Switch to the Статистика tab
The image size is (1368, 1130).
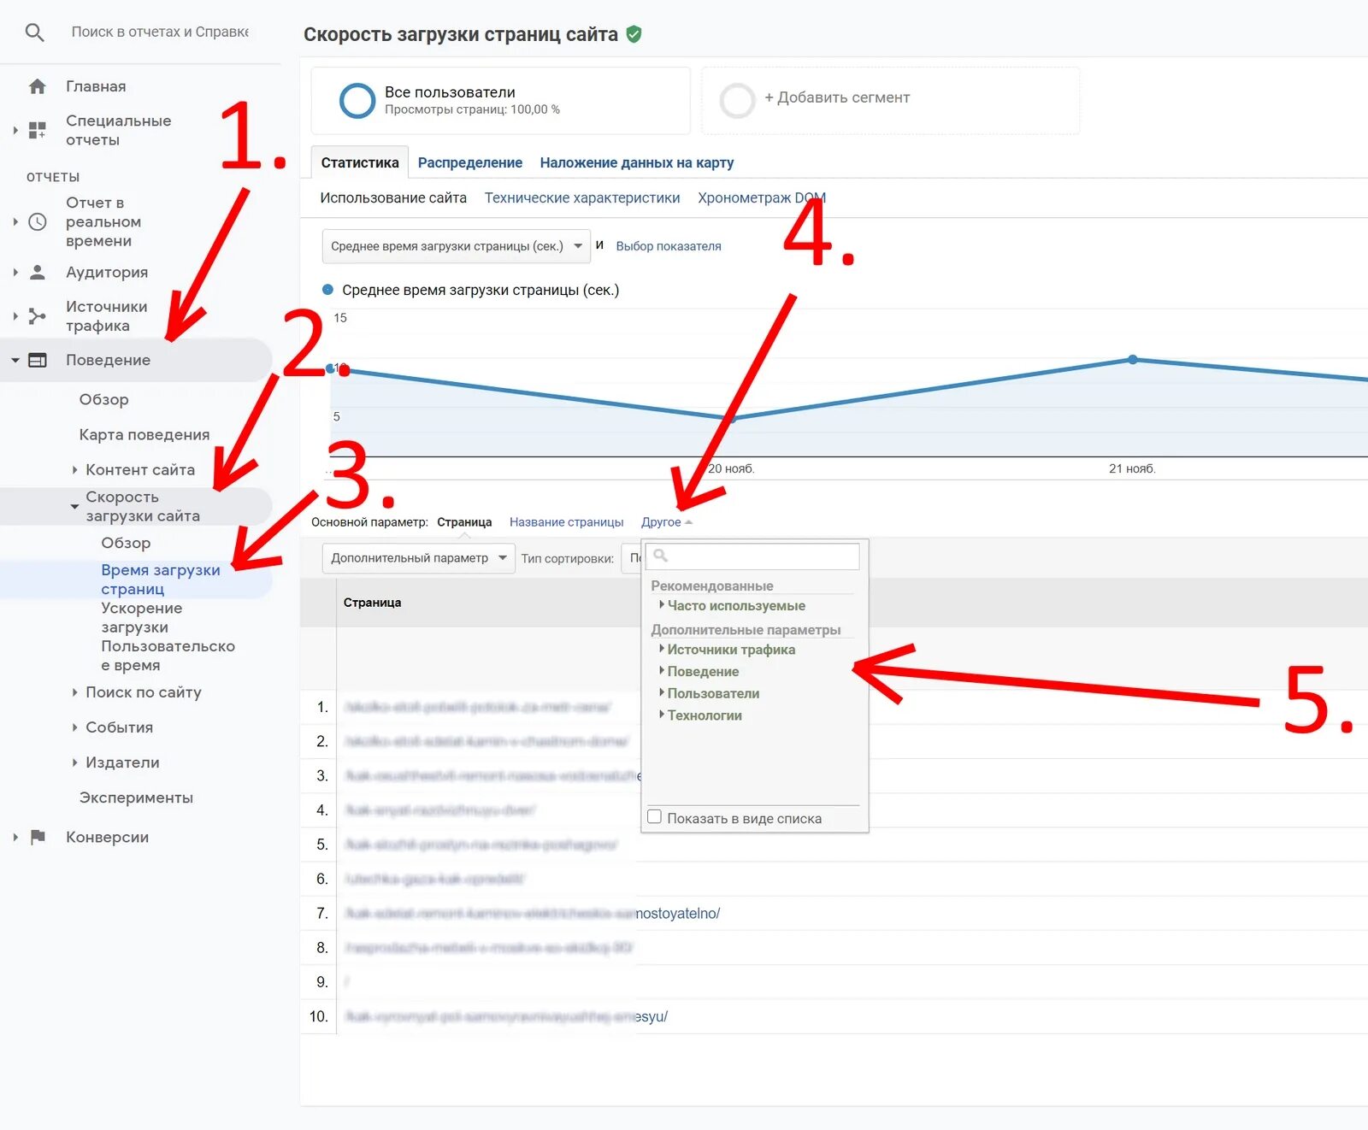click(x=360, y=162)
